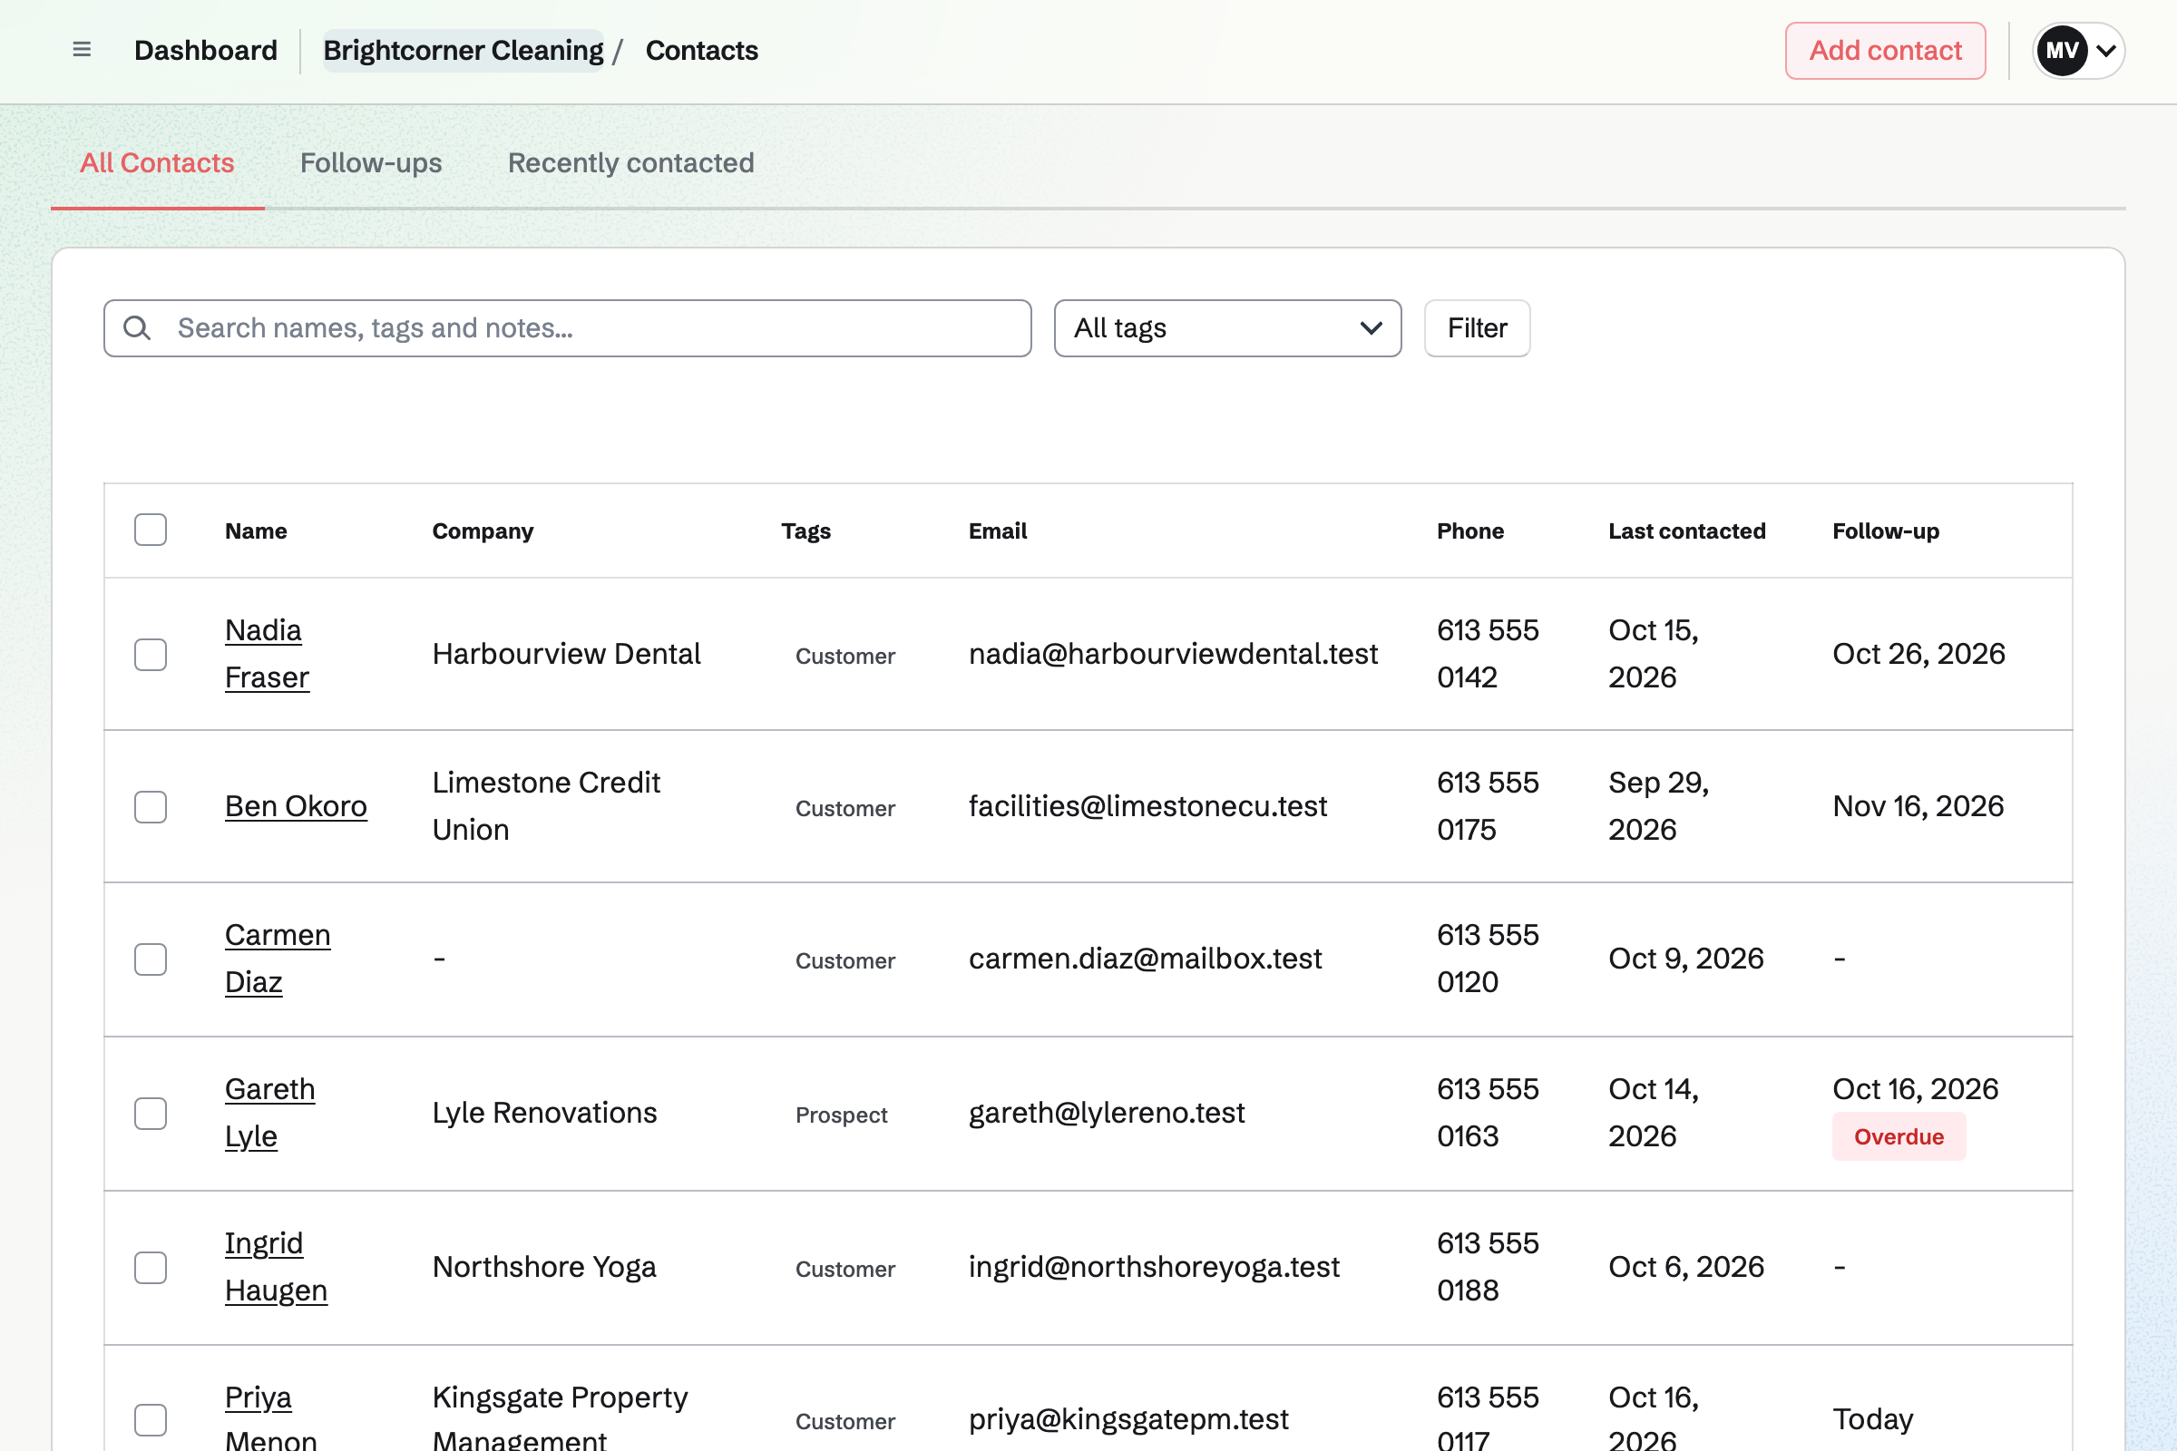Open the All tags dropdown
The width and height of the screenshot is (2177, 1451).
pos(1227,327)
